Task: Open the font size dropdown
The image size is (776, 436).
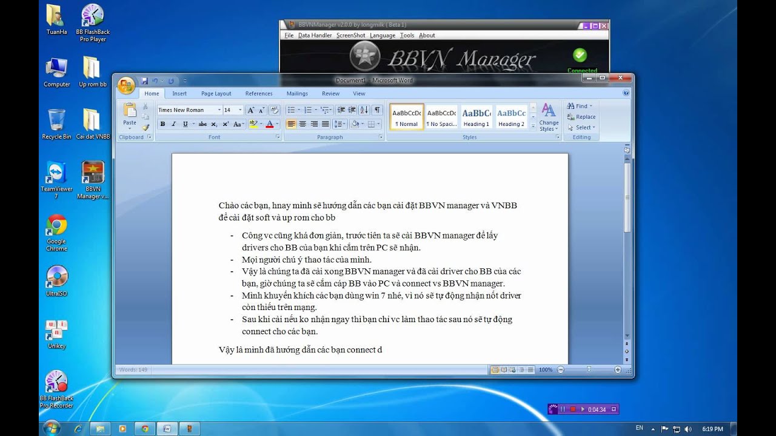Action: coord(240,110)
